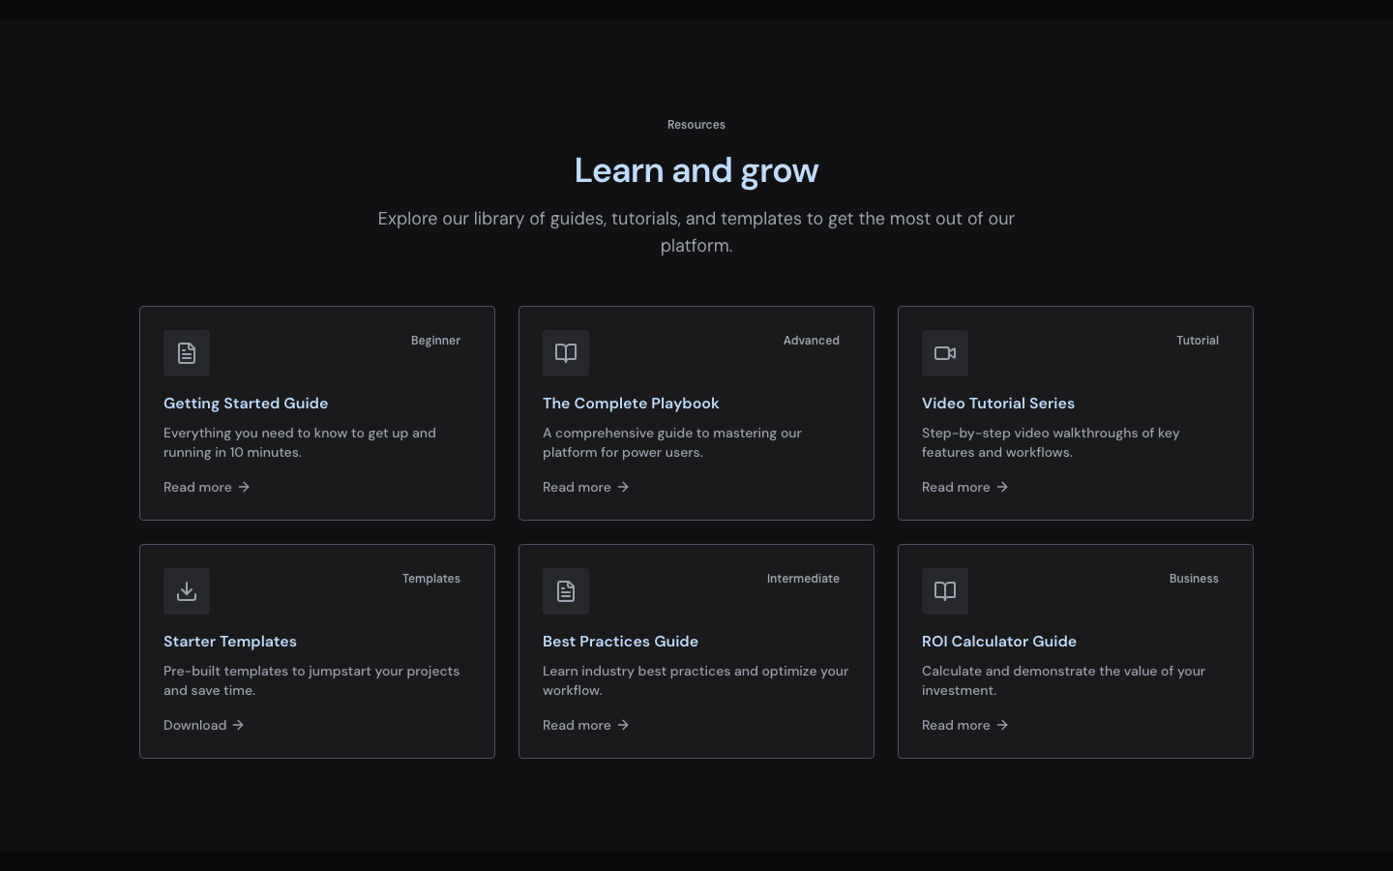Read more about The Complete Playbook

[x=577, y=487]
